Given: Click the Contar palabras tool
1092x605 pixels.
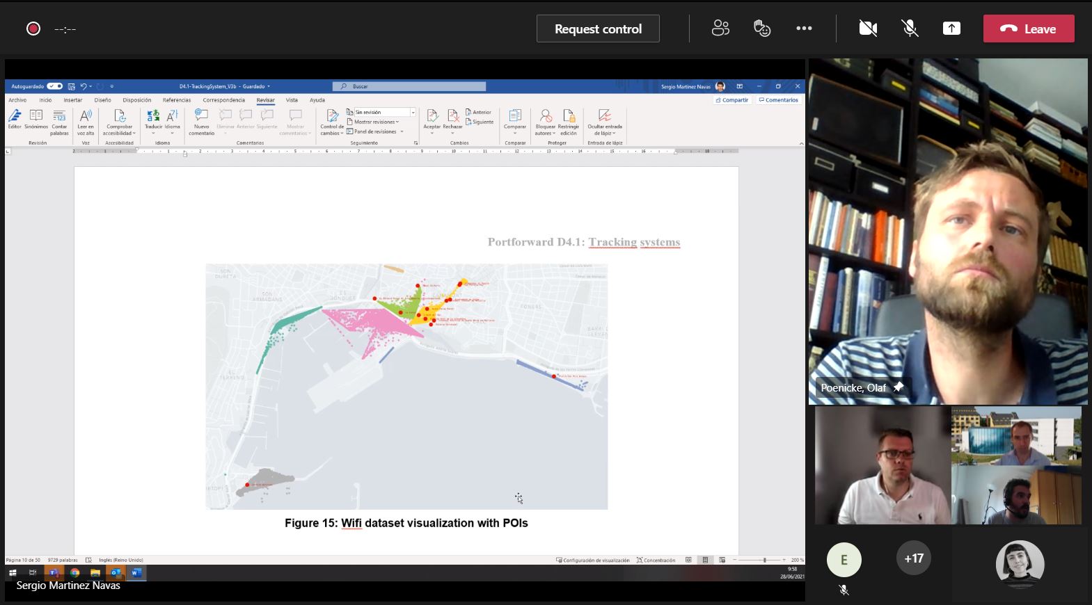Looking at the screenshot, I should [x=59, y=122].
